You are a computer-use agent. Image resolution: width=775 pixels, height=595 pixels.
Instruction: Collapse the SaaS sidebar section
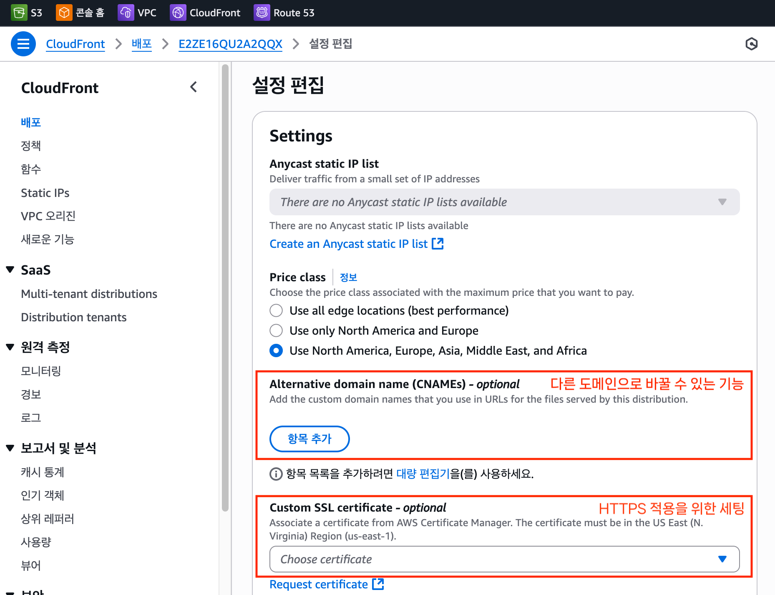click(x=10, y=270)
